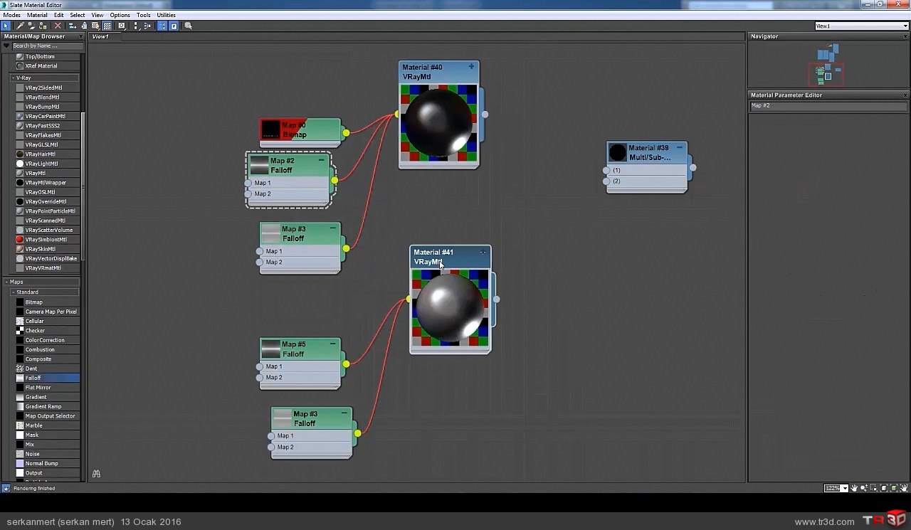Image resolution: width=911 pixels, height=530 pixels.
Task: Collapse the V-Ray materials group
Action: tap(14, 78)
